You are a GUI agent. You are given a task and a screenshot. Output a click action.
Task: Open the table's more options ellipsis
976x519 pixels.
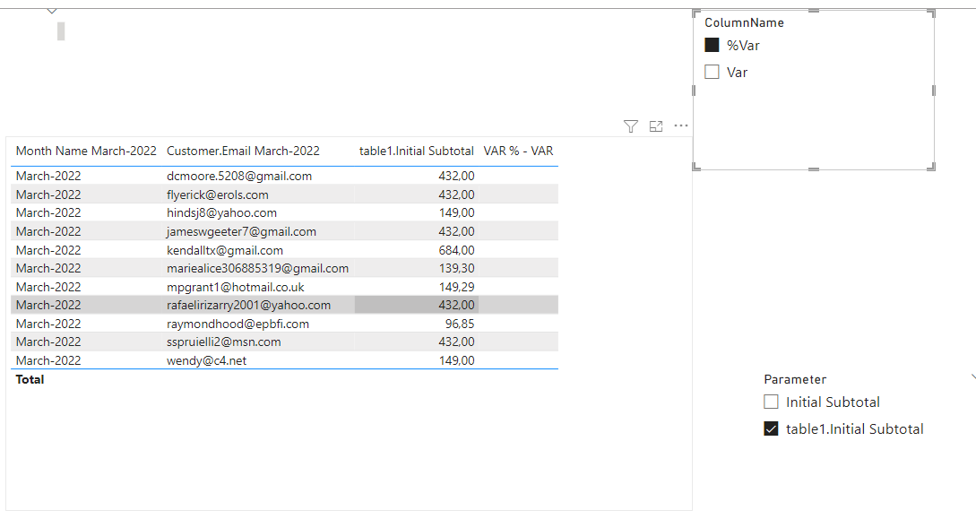point(681,125)
